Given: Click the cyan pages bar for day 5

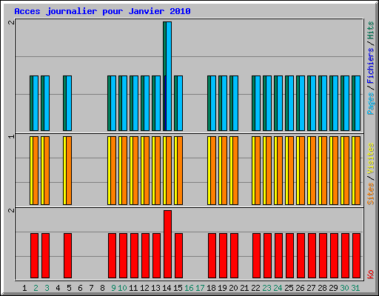Looking at the screenshot, I should point(69,103).
